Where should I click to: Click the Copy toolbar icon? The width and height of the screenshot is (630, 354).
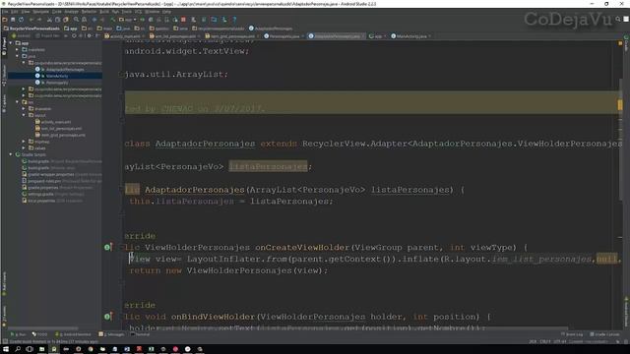[x=57, y=20]
